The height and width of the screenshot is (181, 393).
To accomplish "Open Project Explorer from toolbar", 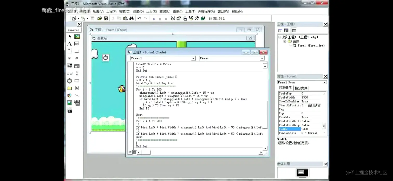I will (x=173, y=18).
